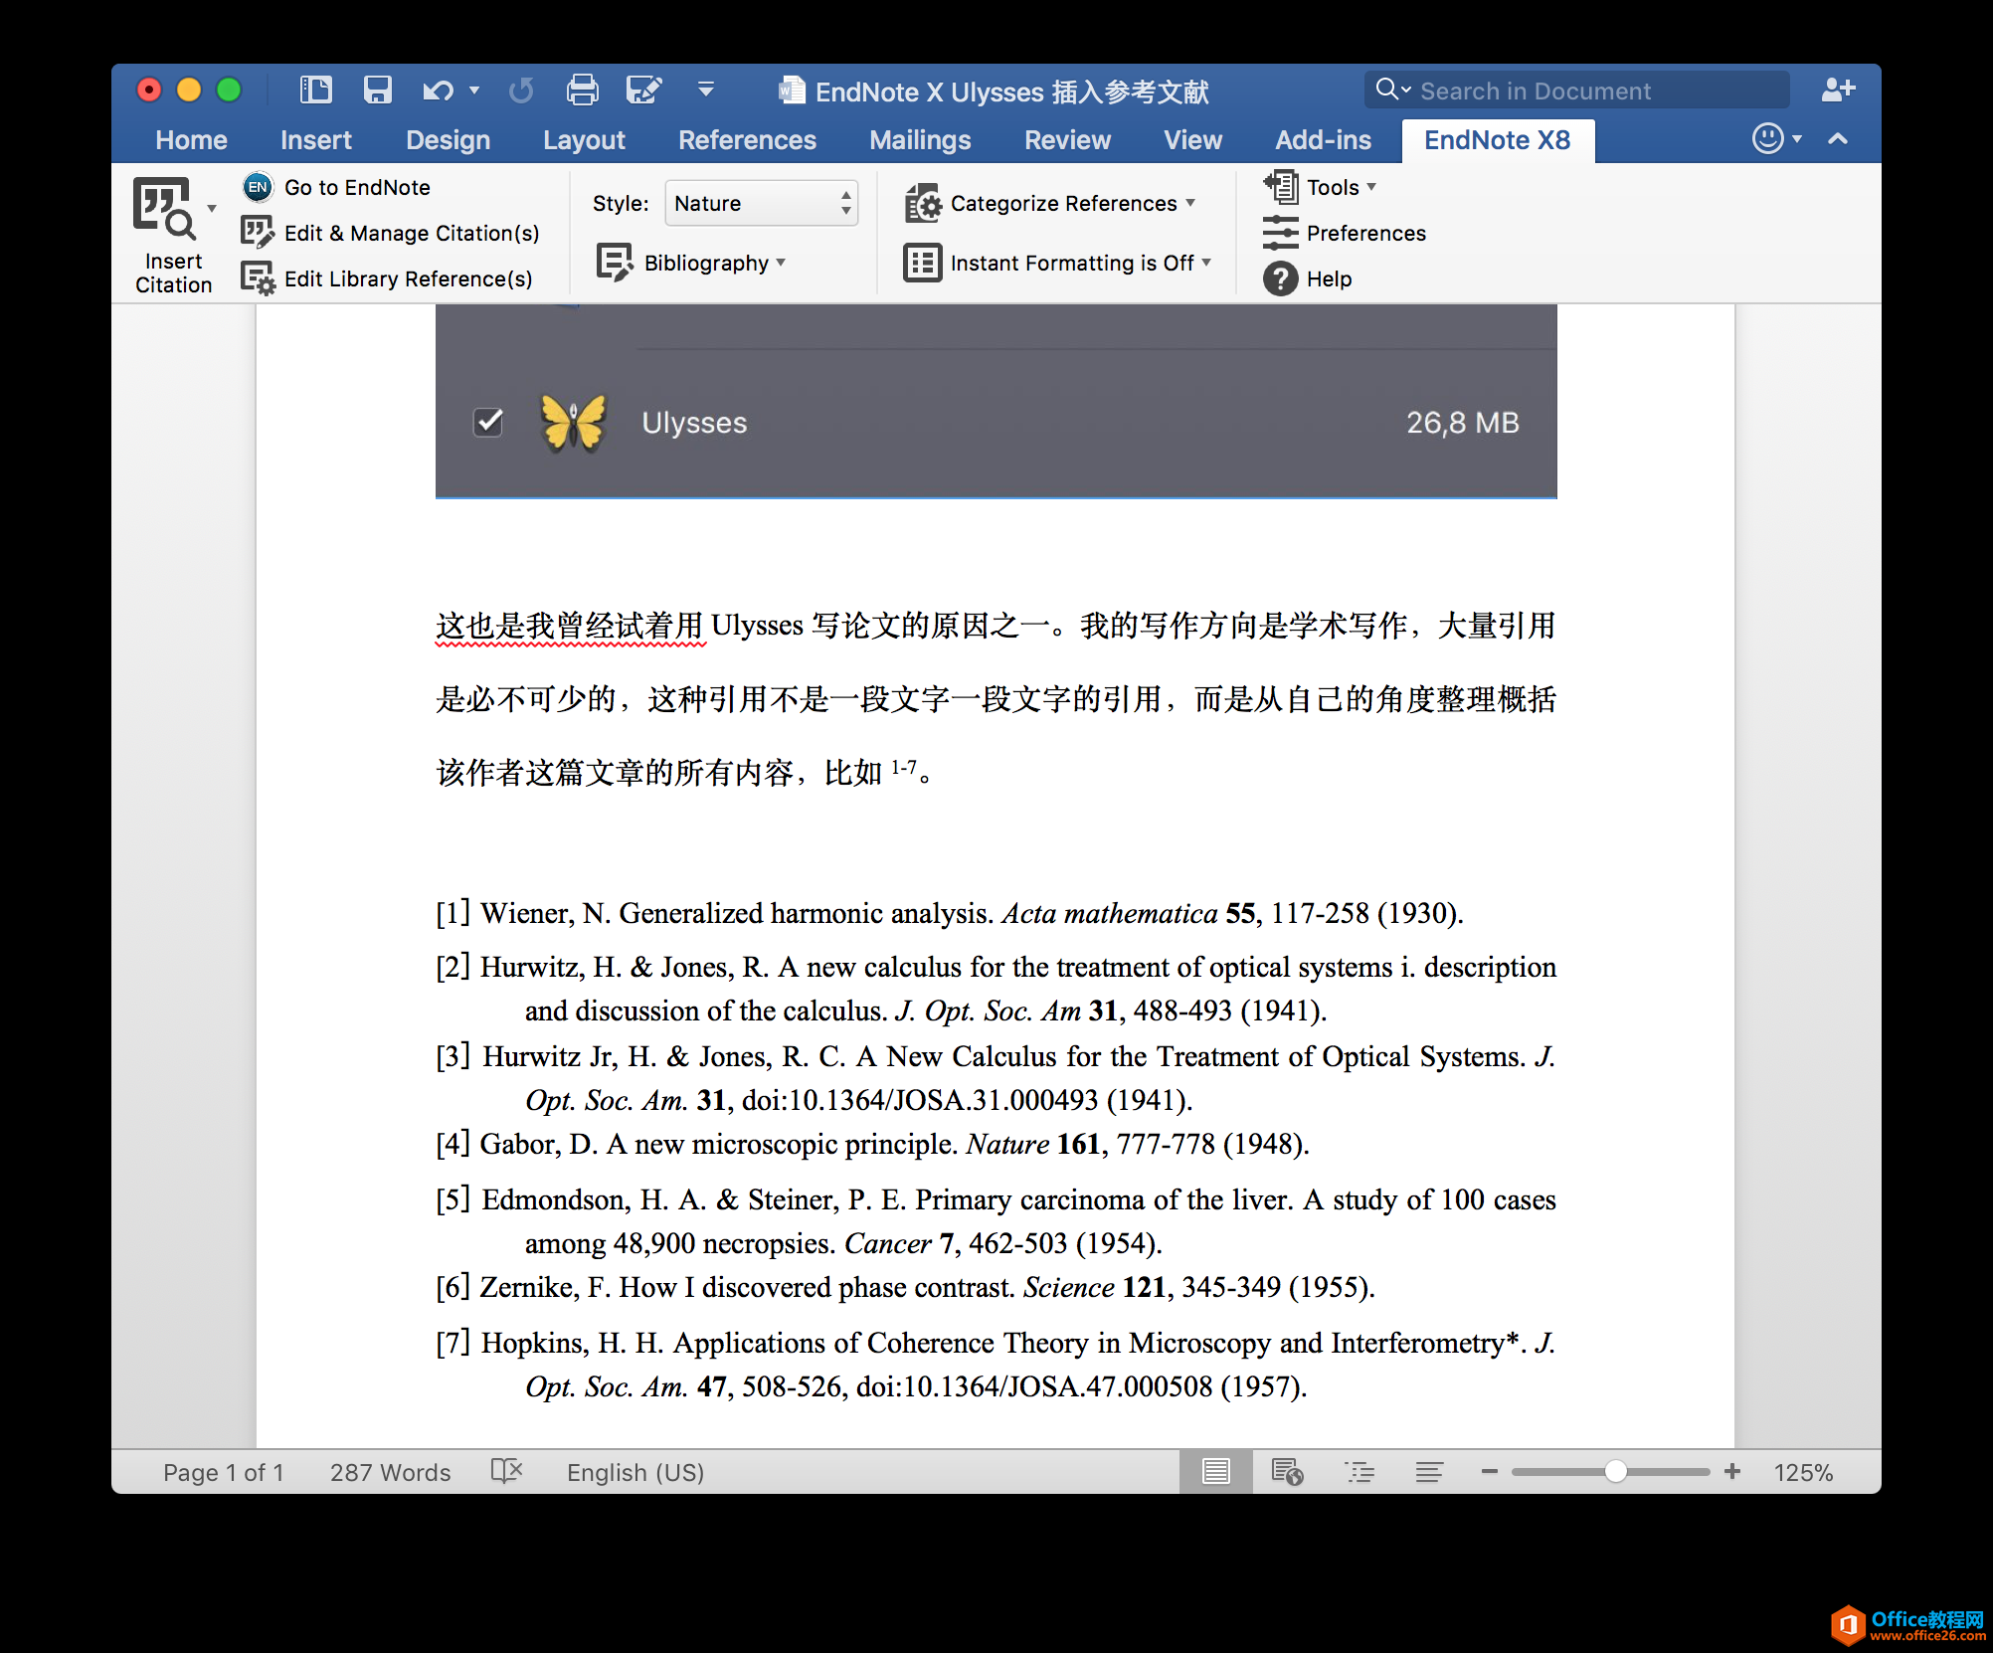Click the Print icon
The width and height of the screenshot is (1993, 1653).
(582, 91)
